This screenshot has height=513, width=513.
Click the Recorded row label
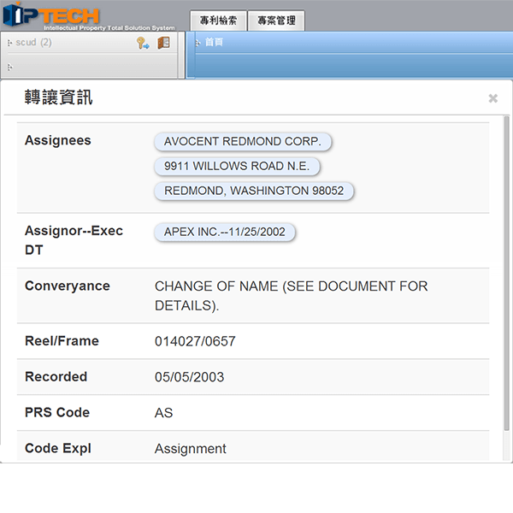(56, 376)
